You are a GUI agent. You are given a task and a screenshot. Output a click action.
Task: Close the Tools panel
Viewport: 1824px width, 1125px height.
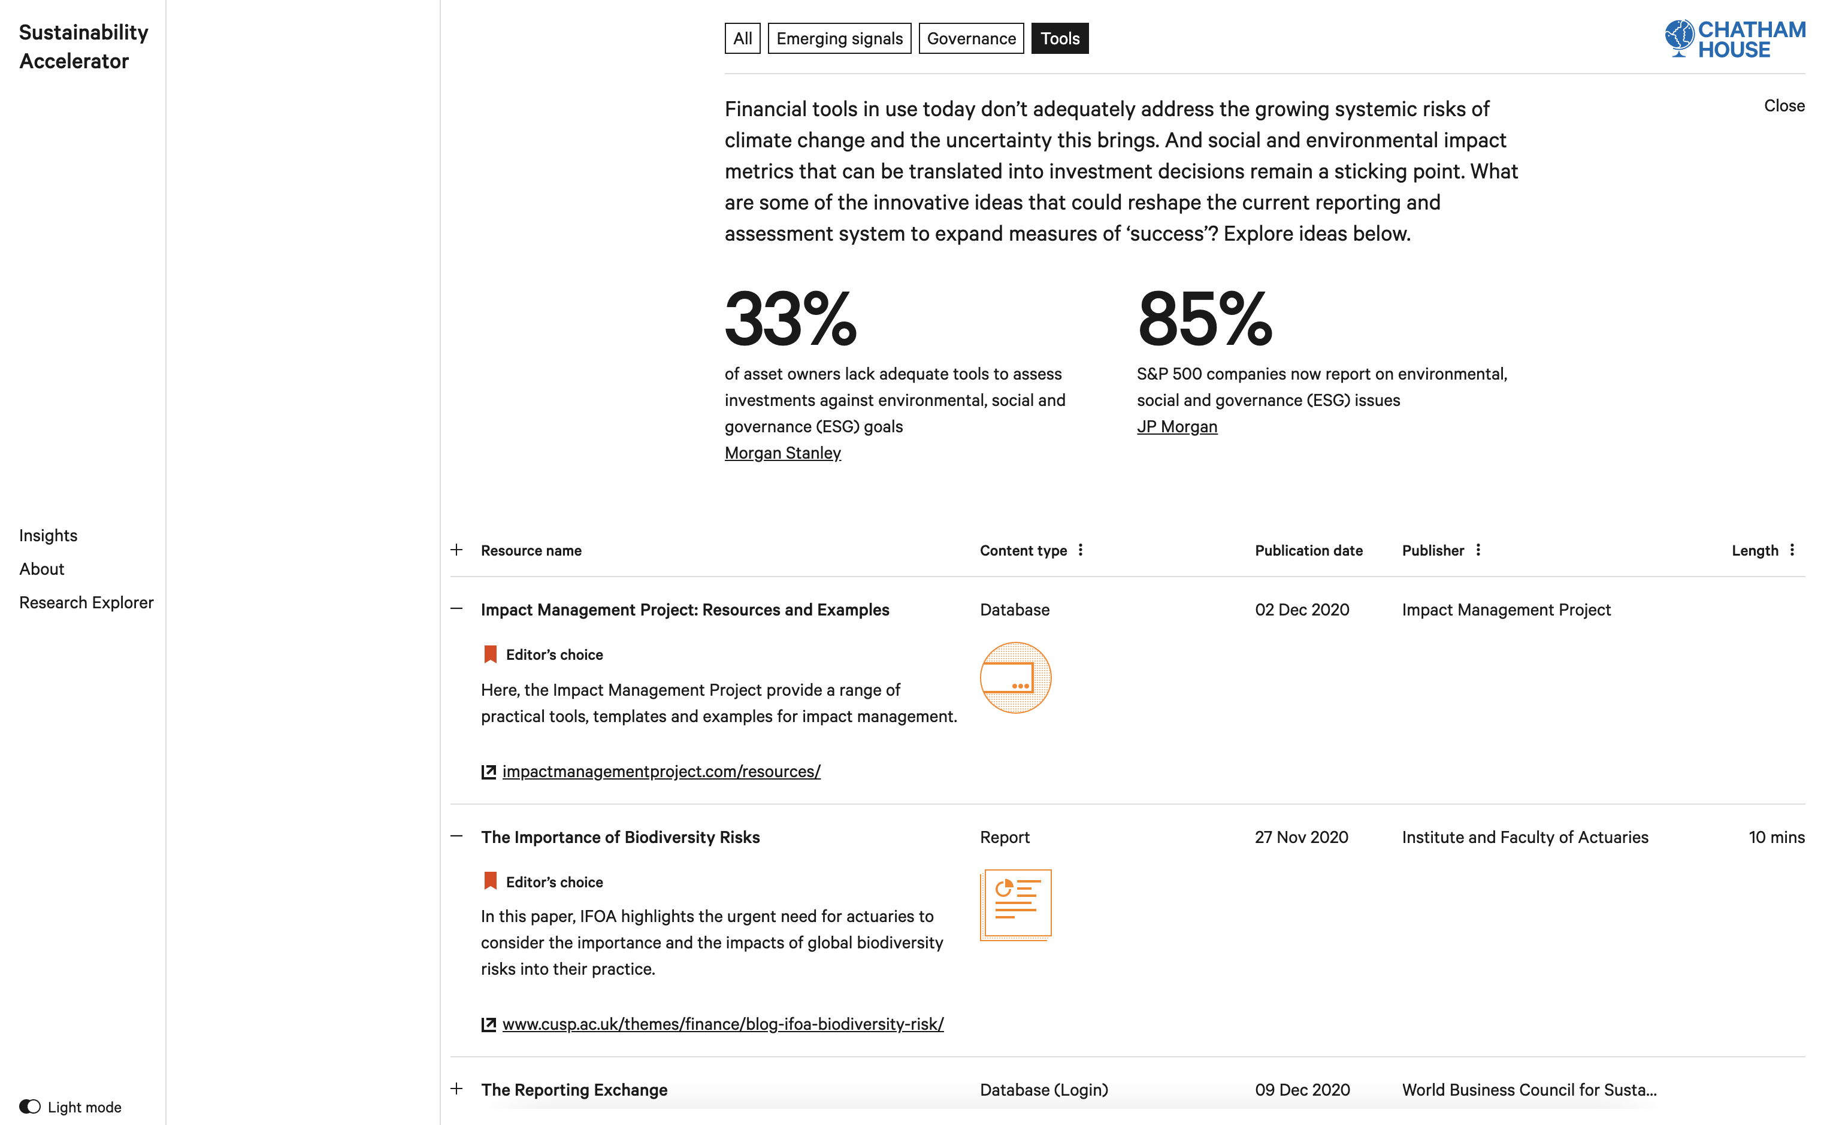tap(1783, 105)
